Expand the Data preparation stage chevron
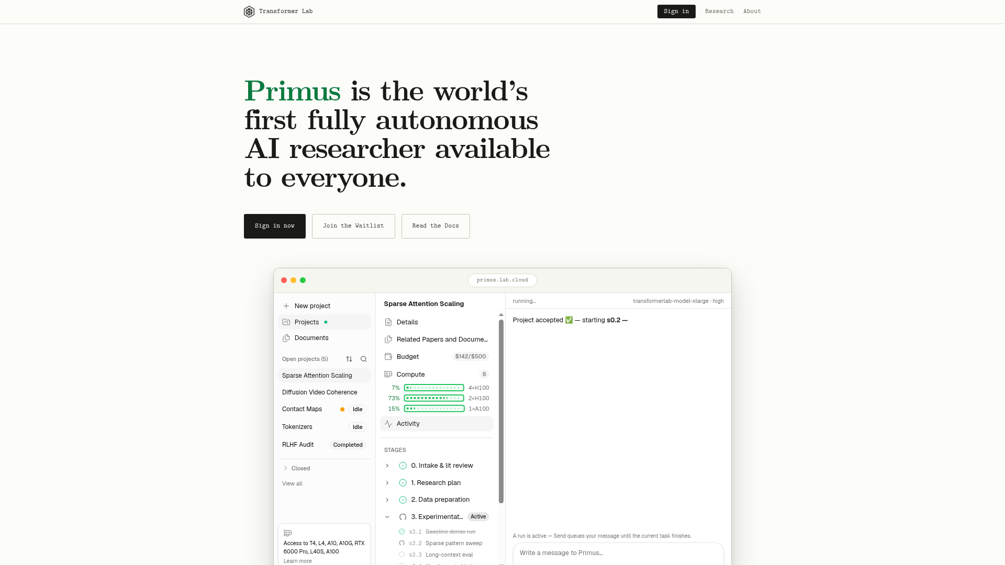The height and width of the screenshot is (565, 1005). click(x=387, y=500)
